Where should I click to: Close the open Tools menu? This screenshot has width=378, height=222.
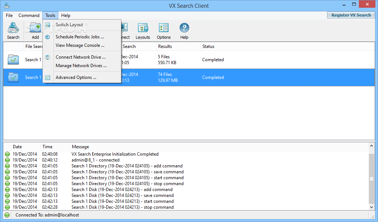point(51,15)
